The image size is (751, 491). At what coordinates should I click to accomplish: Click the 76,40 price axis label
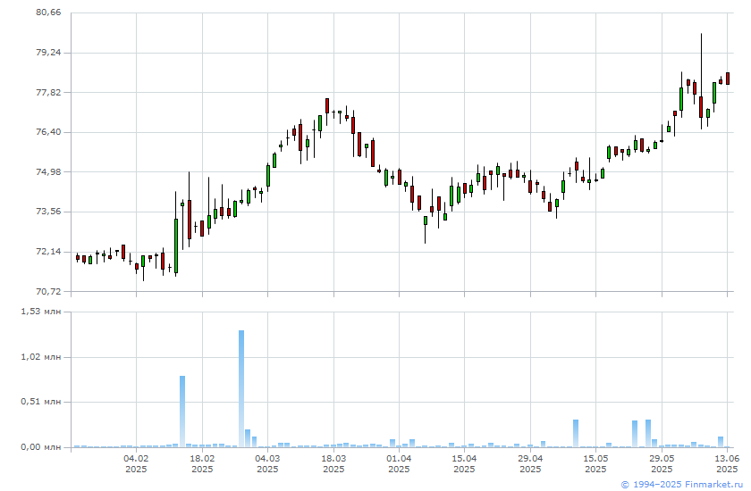49,131
